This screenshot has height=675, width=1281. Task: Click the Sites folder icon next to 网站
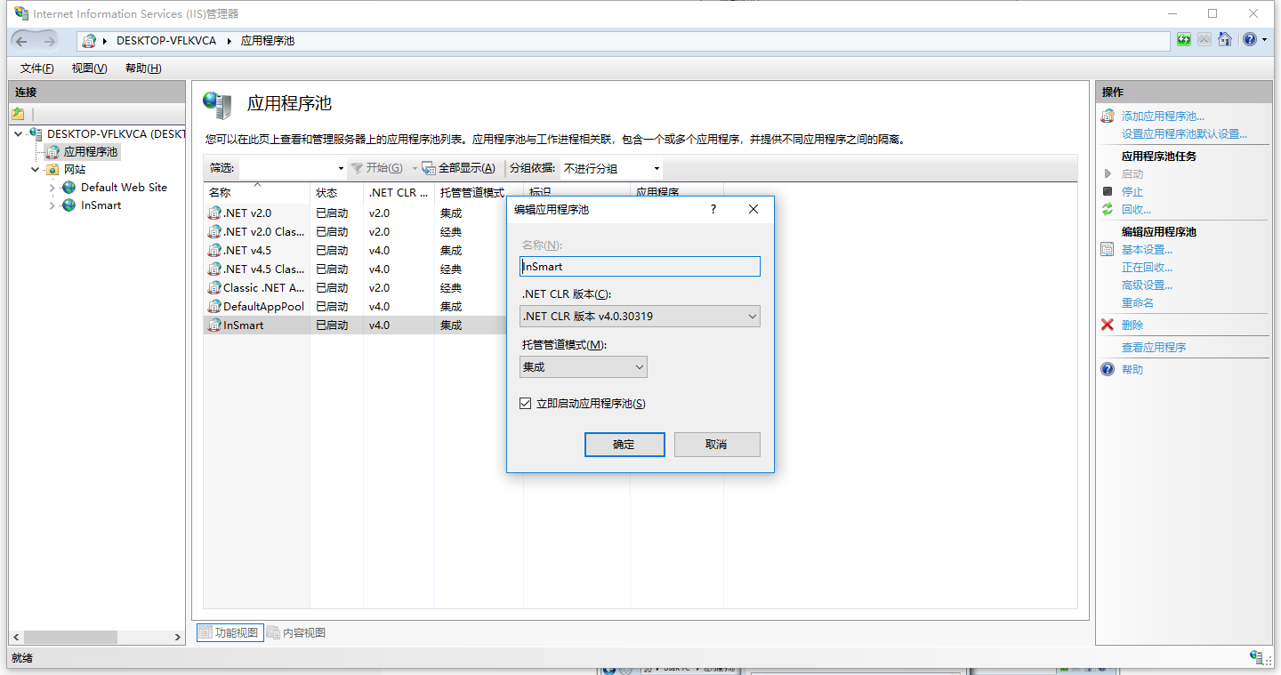[x=52, y=169]
